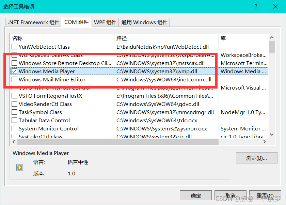Enable the System Monitor Control checkbox
The image size is (286, 205).
pyautogui.click(x=14, y=129)
